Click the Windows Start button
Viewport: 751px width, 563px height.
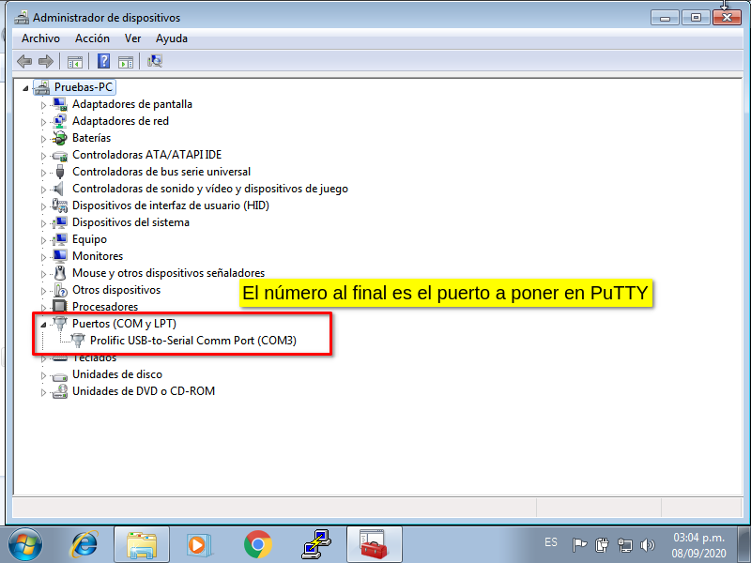(25, 544)
